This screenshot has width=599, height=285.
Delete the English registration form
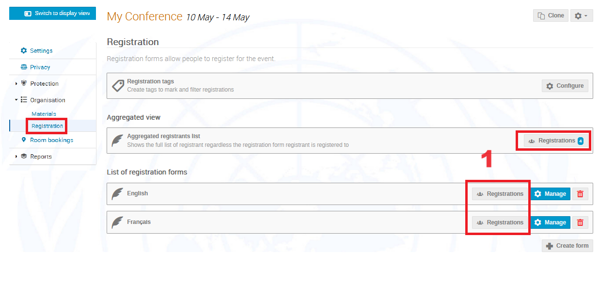click(x=580, y=194)
